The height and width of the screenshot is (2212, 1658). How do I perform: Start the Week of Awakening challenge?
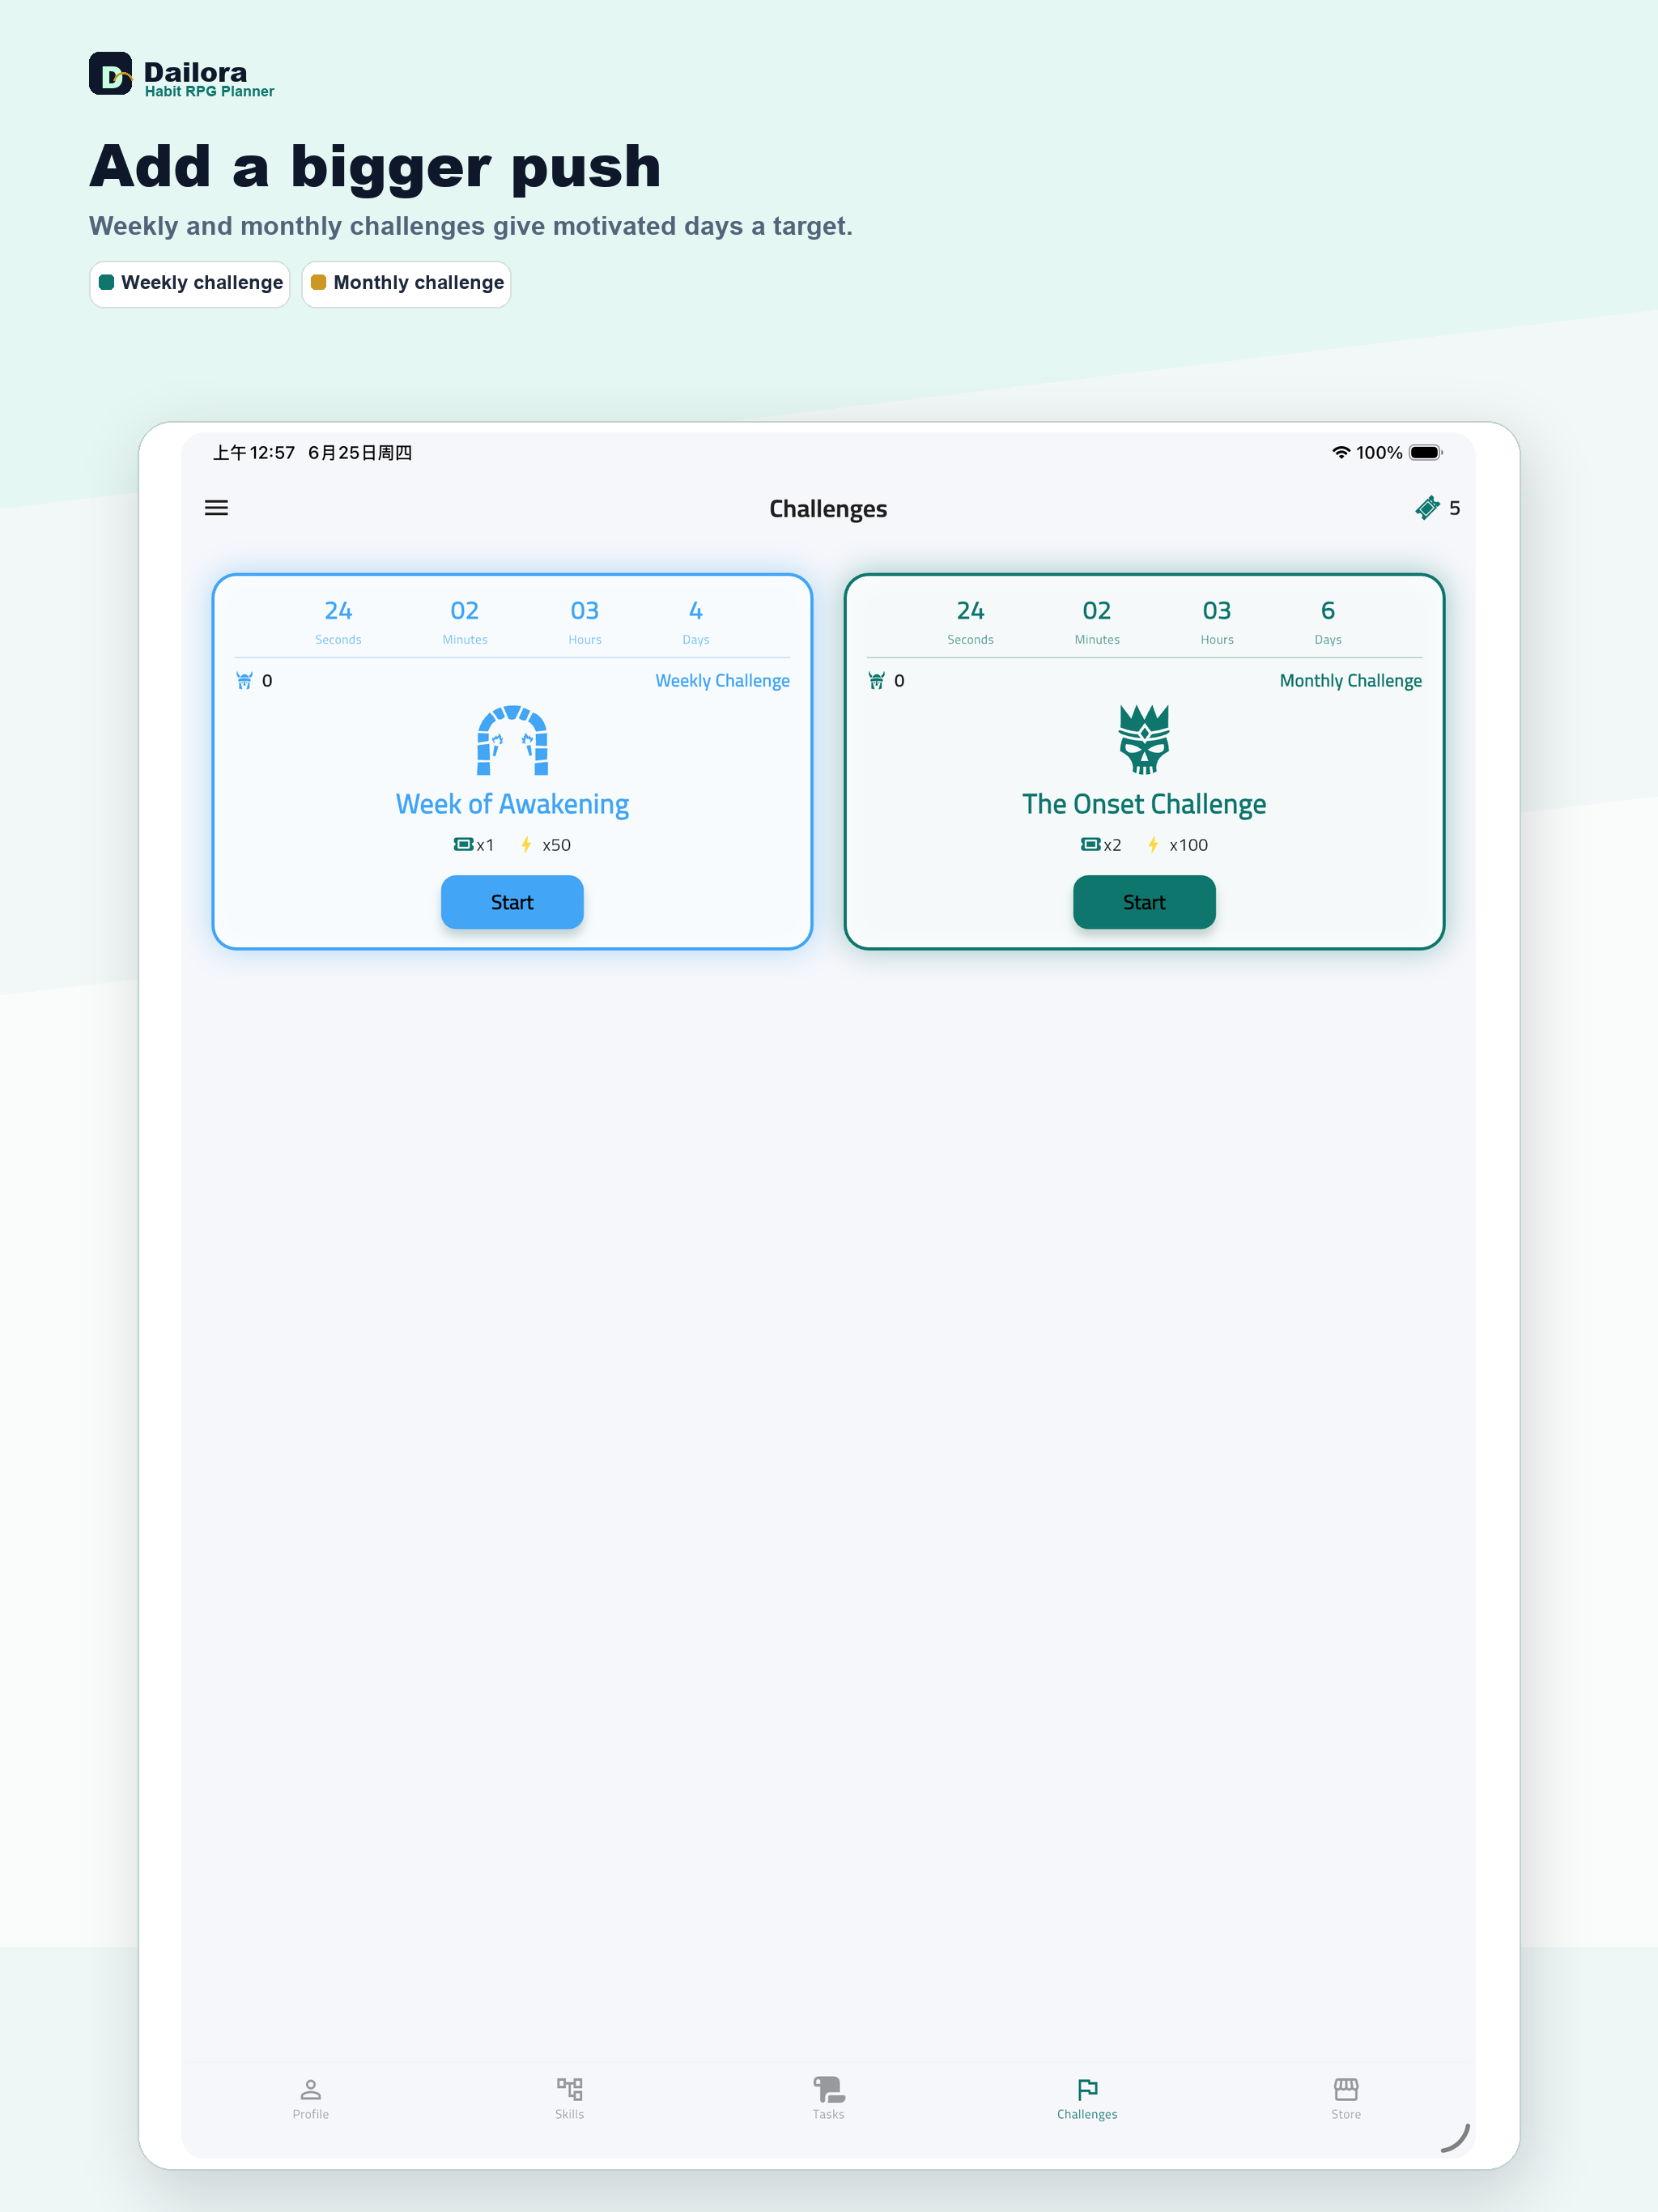pos(512,902)
